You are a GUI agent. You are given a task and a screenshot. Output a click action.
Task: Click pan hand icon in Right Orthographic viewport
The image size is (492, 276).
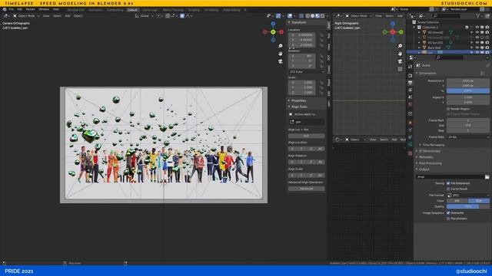[x=400, y=54]
